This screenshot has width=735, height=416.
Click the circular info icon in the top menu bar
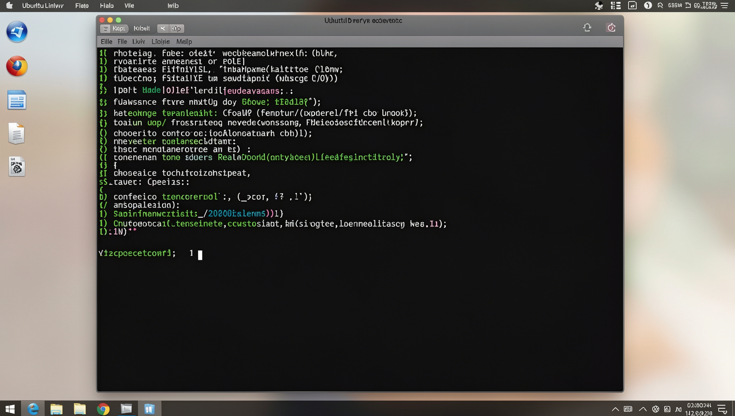tap(648, 6)
